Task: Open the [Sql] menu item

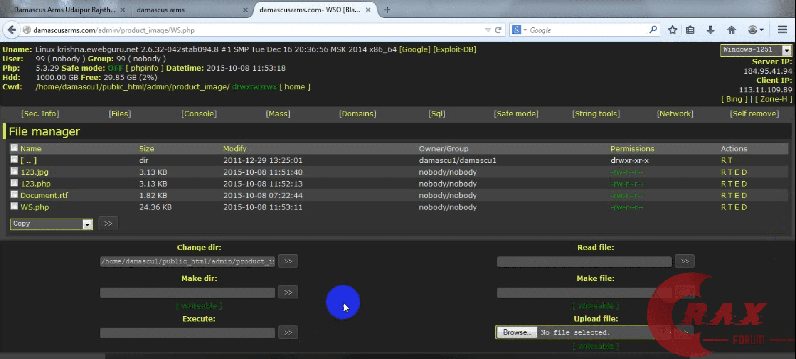Action: pyautogui.click(x=437, y=113)
